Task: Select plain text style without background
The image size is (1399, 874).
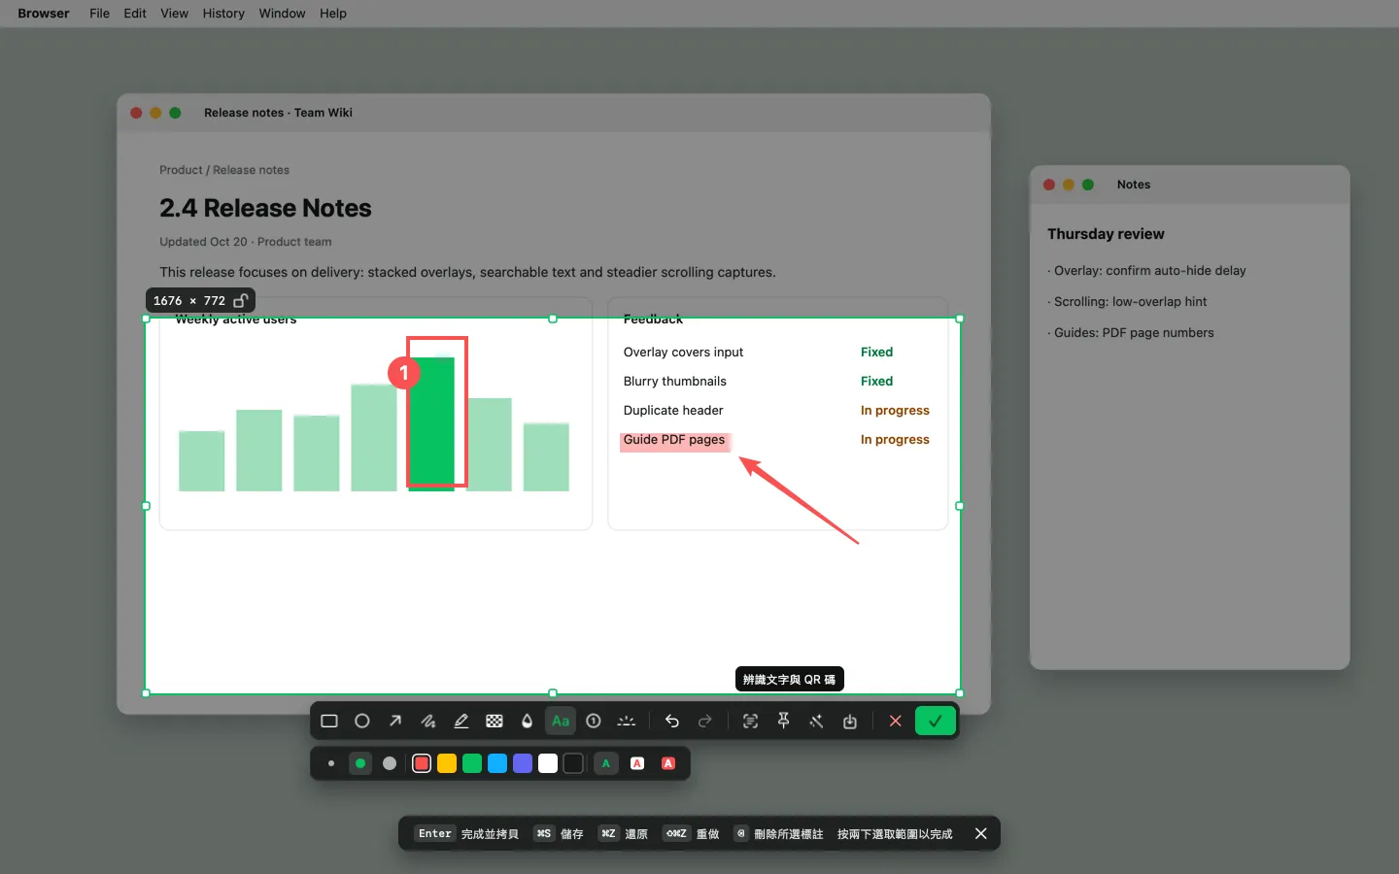Action: click(606, 764)
